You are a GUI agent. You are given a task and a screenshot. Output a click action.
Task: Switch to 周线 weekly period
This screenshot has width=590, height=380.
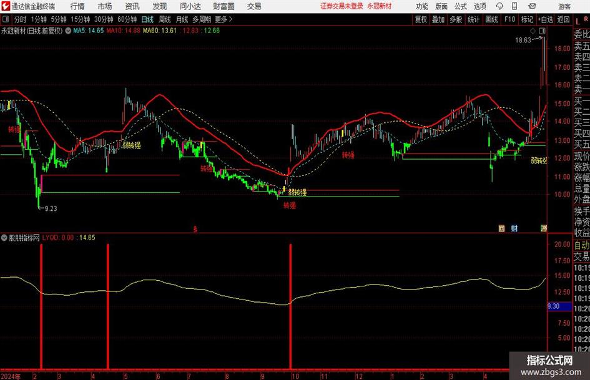(x=165, y=19)
